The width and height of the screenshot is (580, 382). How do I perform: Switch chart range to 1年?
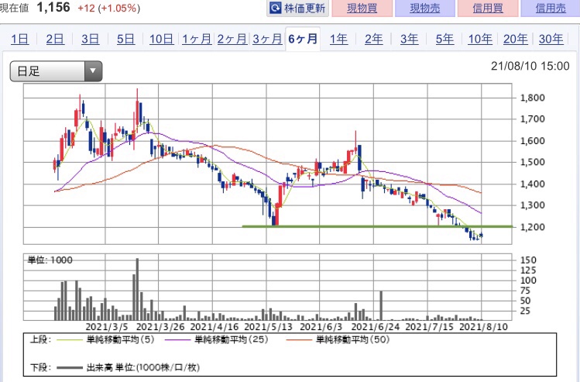coord(338,39)
